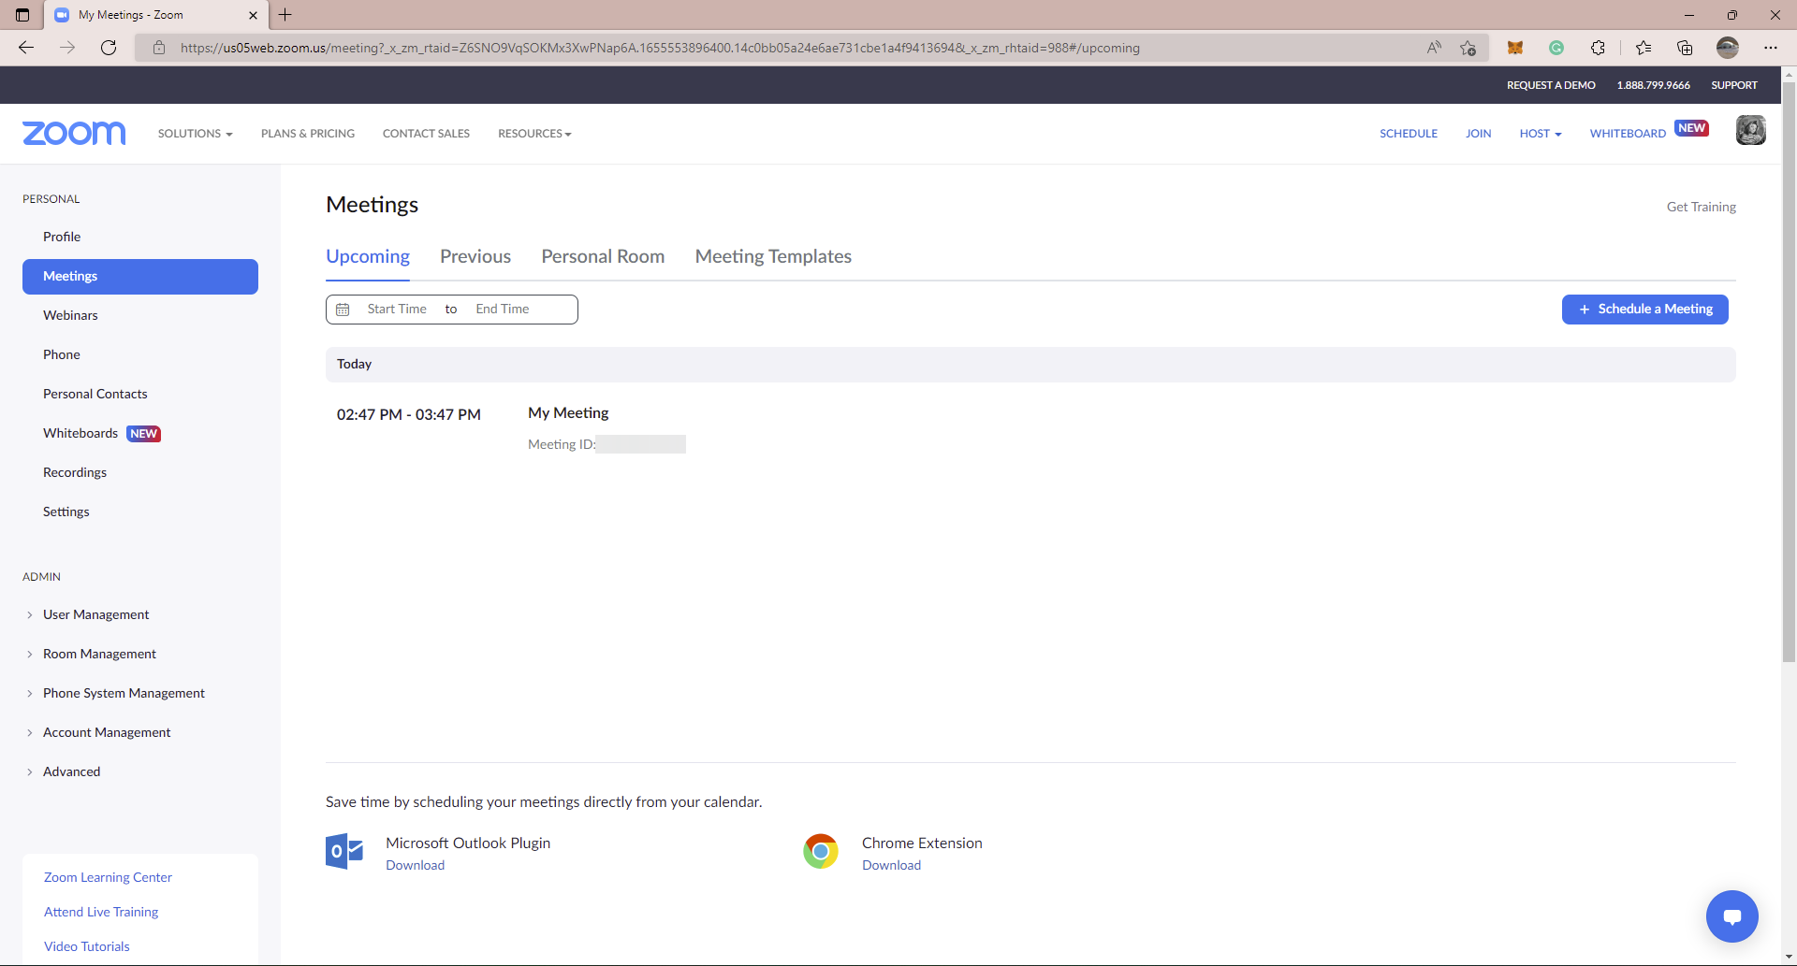Open the Host dropdown menu
Screen dimensions: 1797x966
pos(1541,134)
